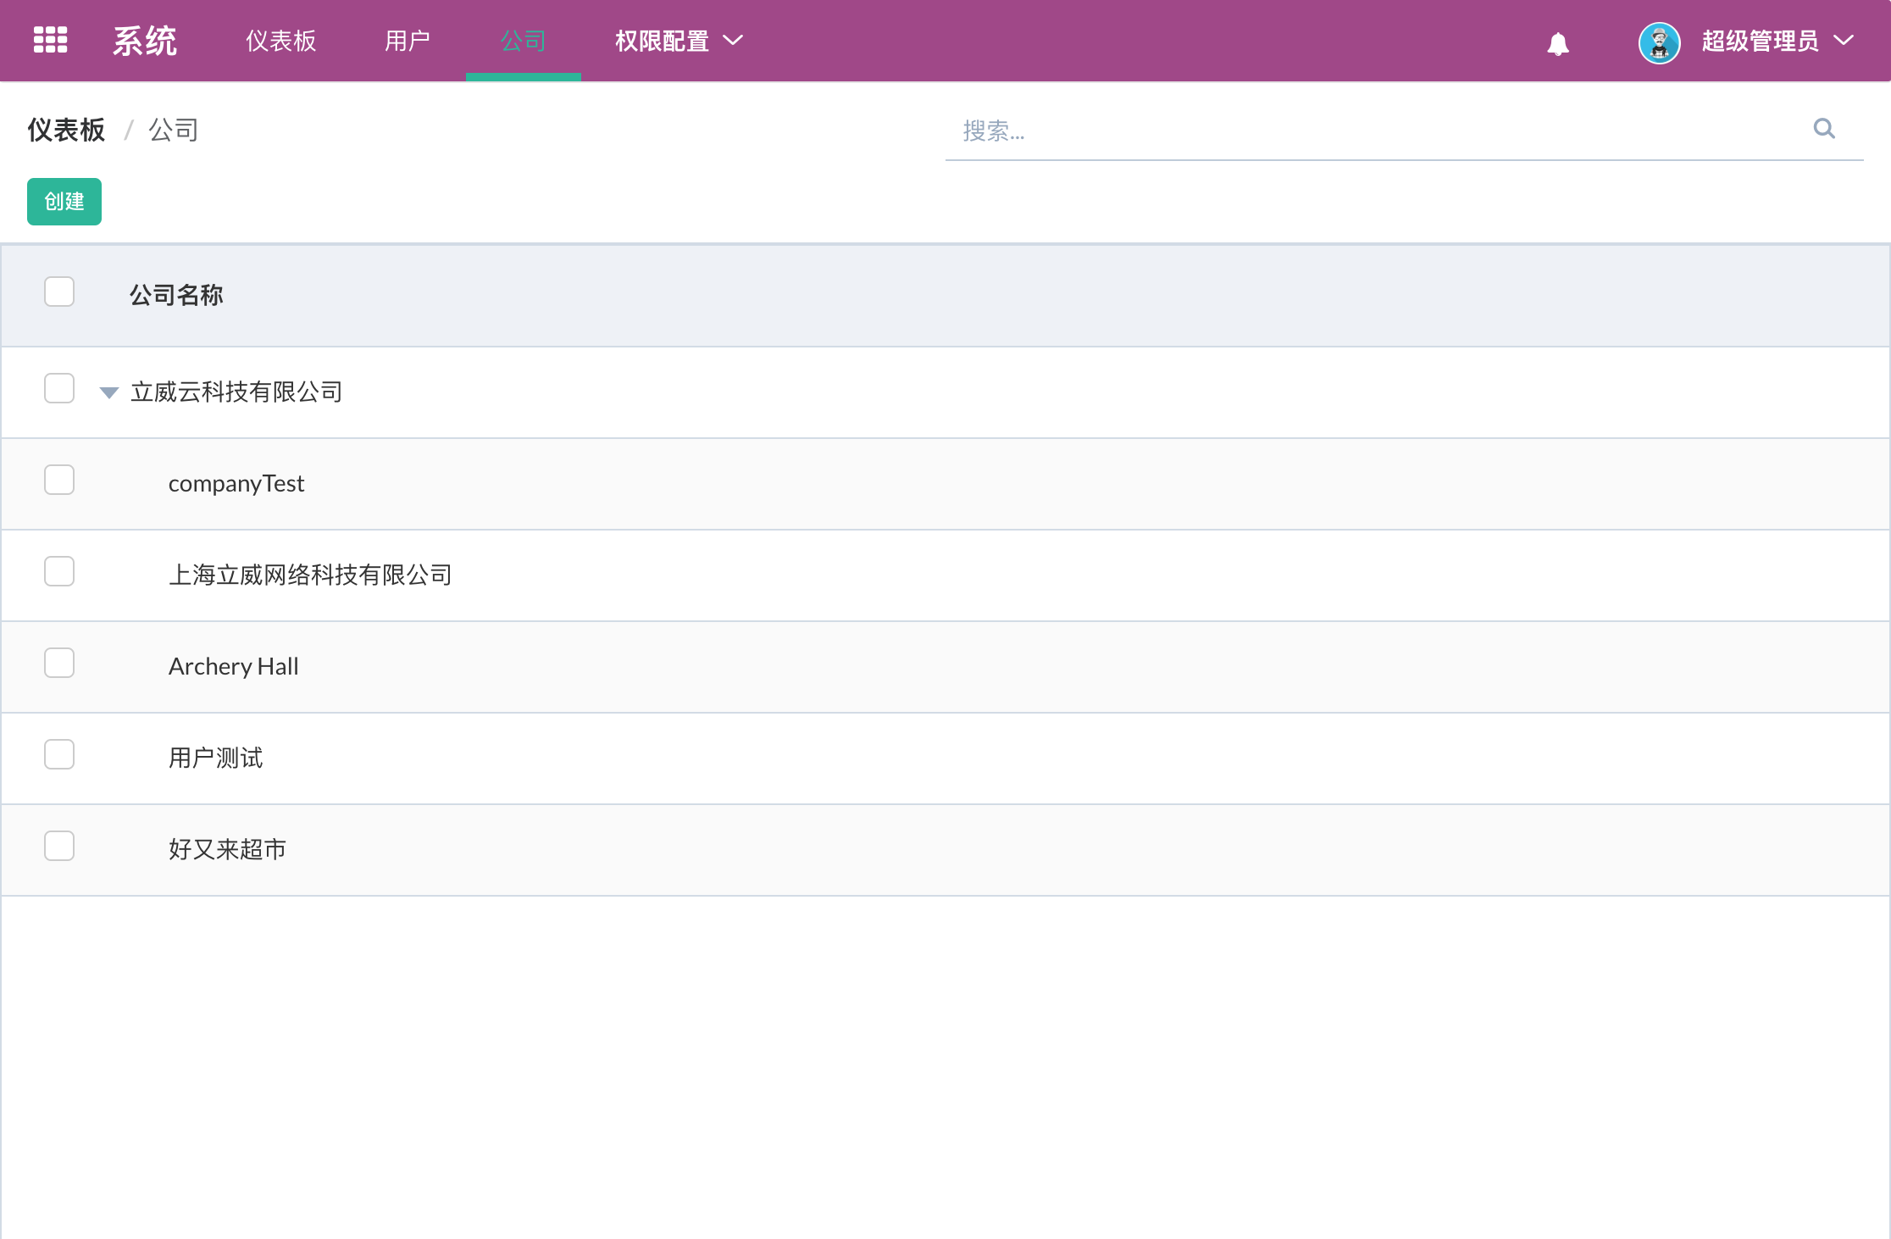Open the Archery Hall company
This screenshot has height=1239, width=1891.
[x=234, y=666]
